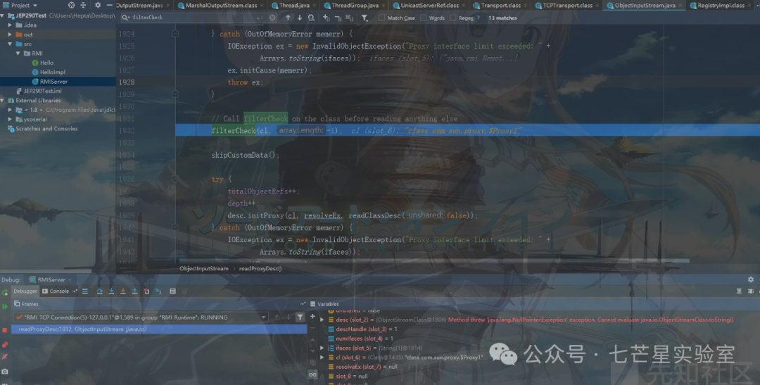Screen dimensions: 760x385
Task: Click Run to Cursor icon
Action: [158, 291]
